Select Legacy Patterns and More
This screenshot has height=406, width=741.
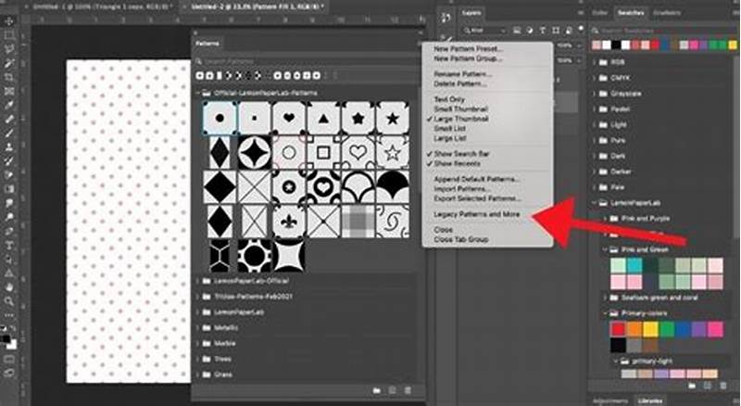(477, 214)
